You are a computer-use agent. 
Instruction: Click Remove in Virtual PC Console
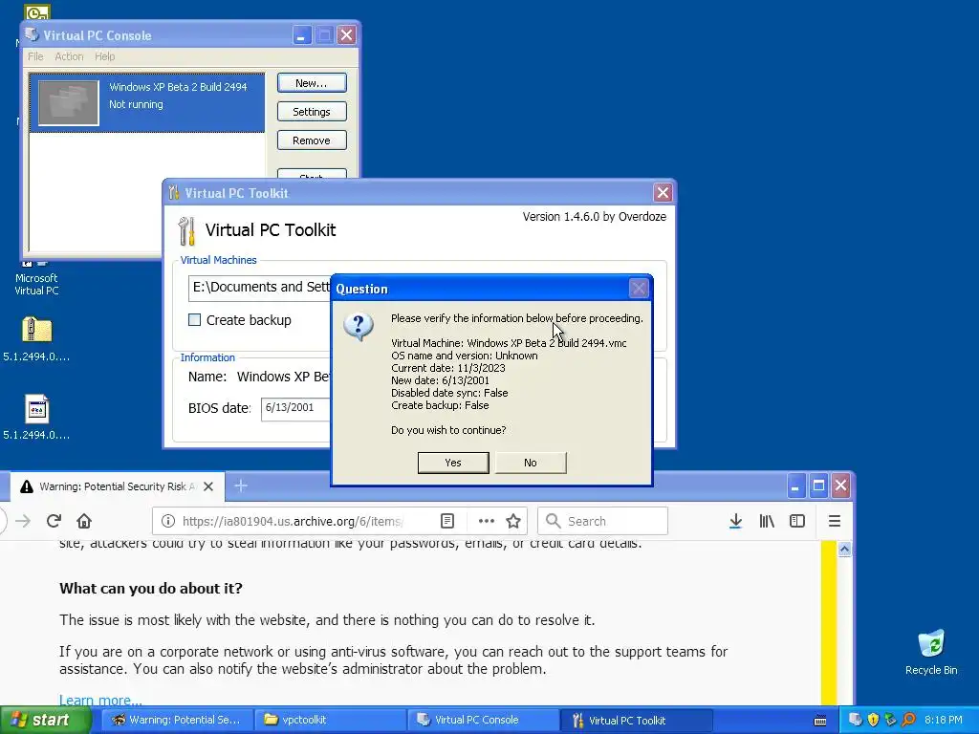312,140
